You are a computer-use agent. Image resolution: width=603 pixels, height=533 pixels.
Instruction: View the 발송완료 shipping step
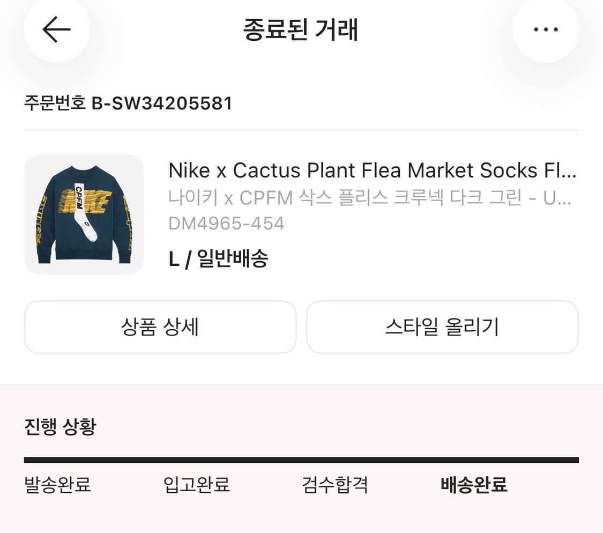57,485
